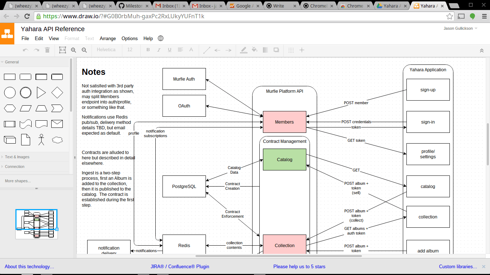Reset zoom with the actual size 1:1 icon
The height and width of the screenshot is (275, 490).
point(62,50)
